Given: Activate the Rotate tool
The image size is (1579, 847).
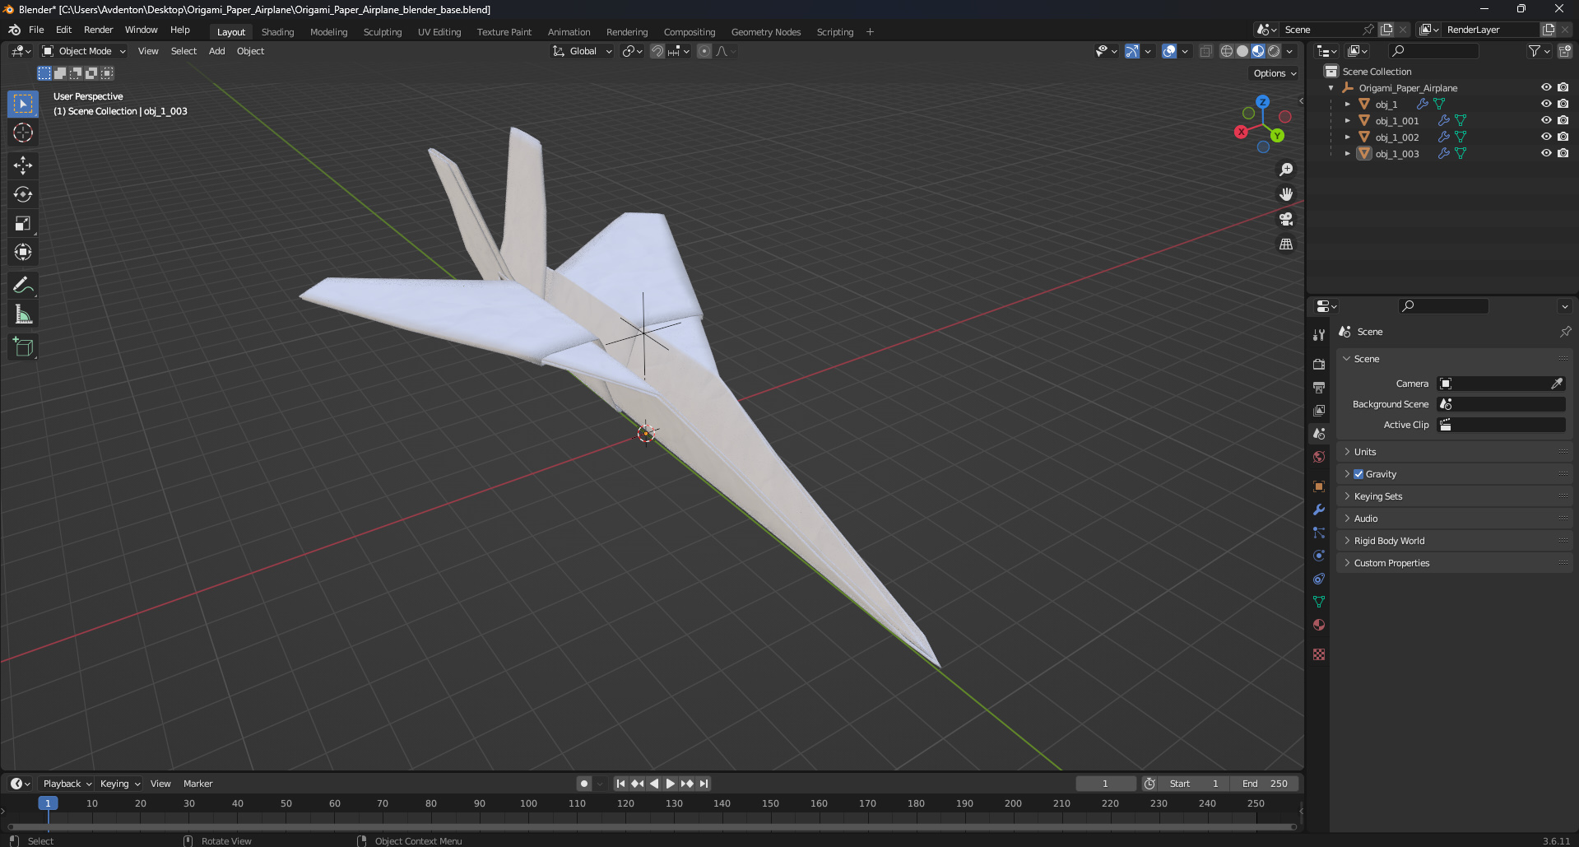Looking at the screenshot, I should point(23,194).
